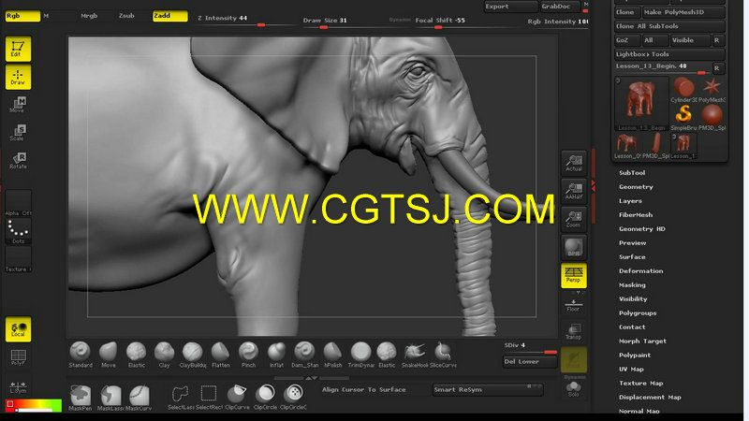
Task: Pick the ClipCircleCenter brush
Action: pyautogui.click(x=293, y=397)
